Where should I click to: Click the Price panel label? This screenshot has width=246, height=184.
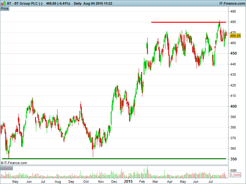click(x=5, y=9)
